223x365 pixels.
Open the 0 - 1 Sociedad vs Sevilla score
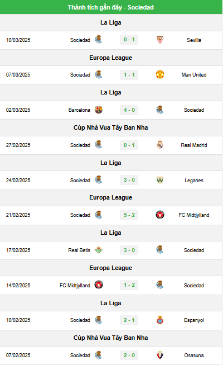click(x=129, y=40)
